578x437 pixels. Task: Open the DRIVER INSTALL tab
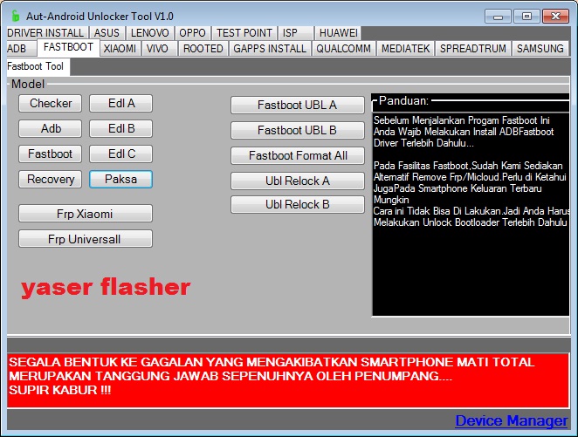pos(45,33)
